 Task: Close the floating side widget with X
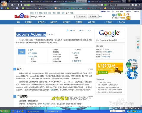click(x=138, y=57)
